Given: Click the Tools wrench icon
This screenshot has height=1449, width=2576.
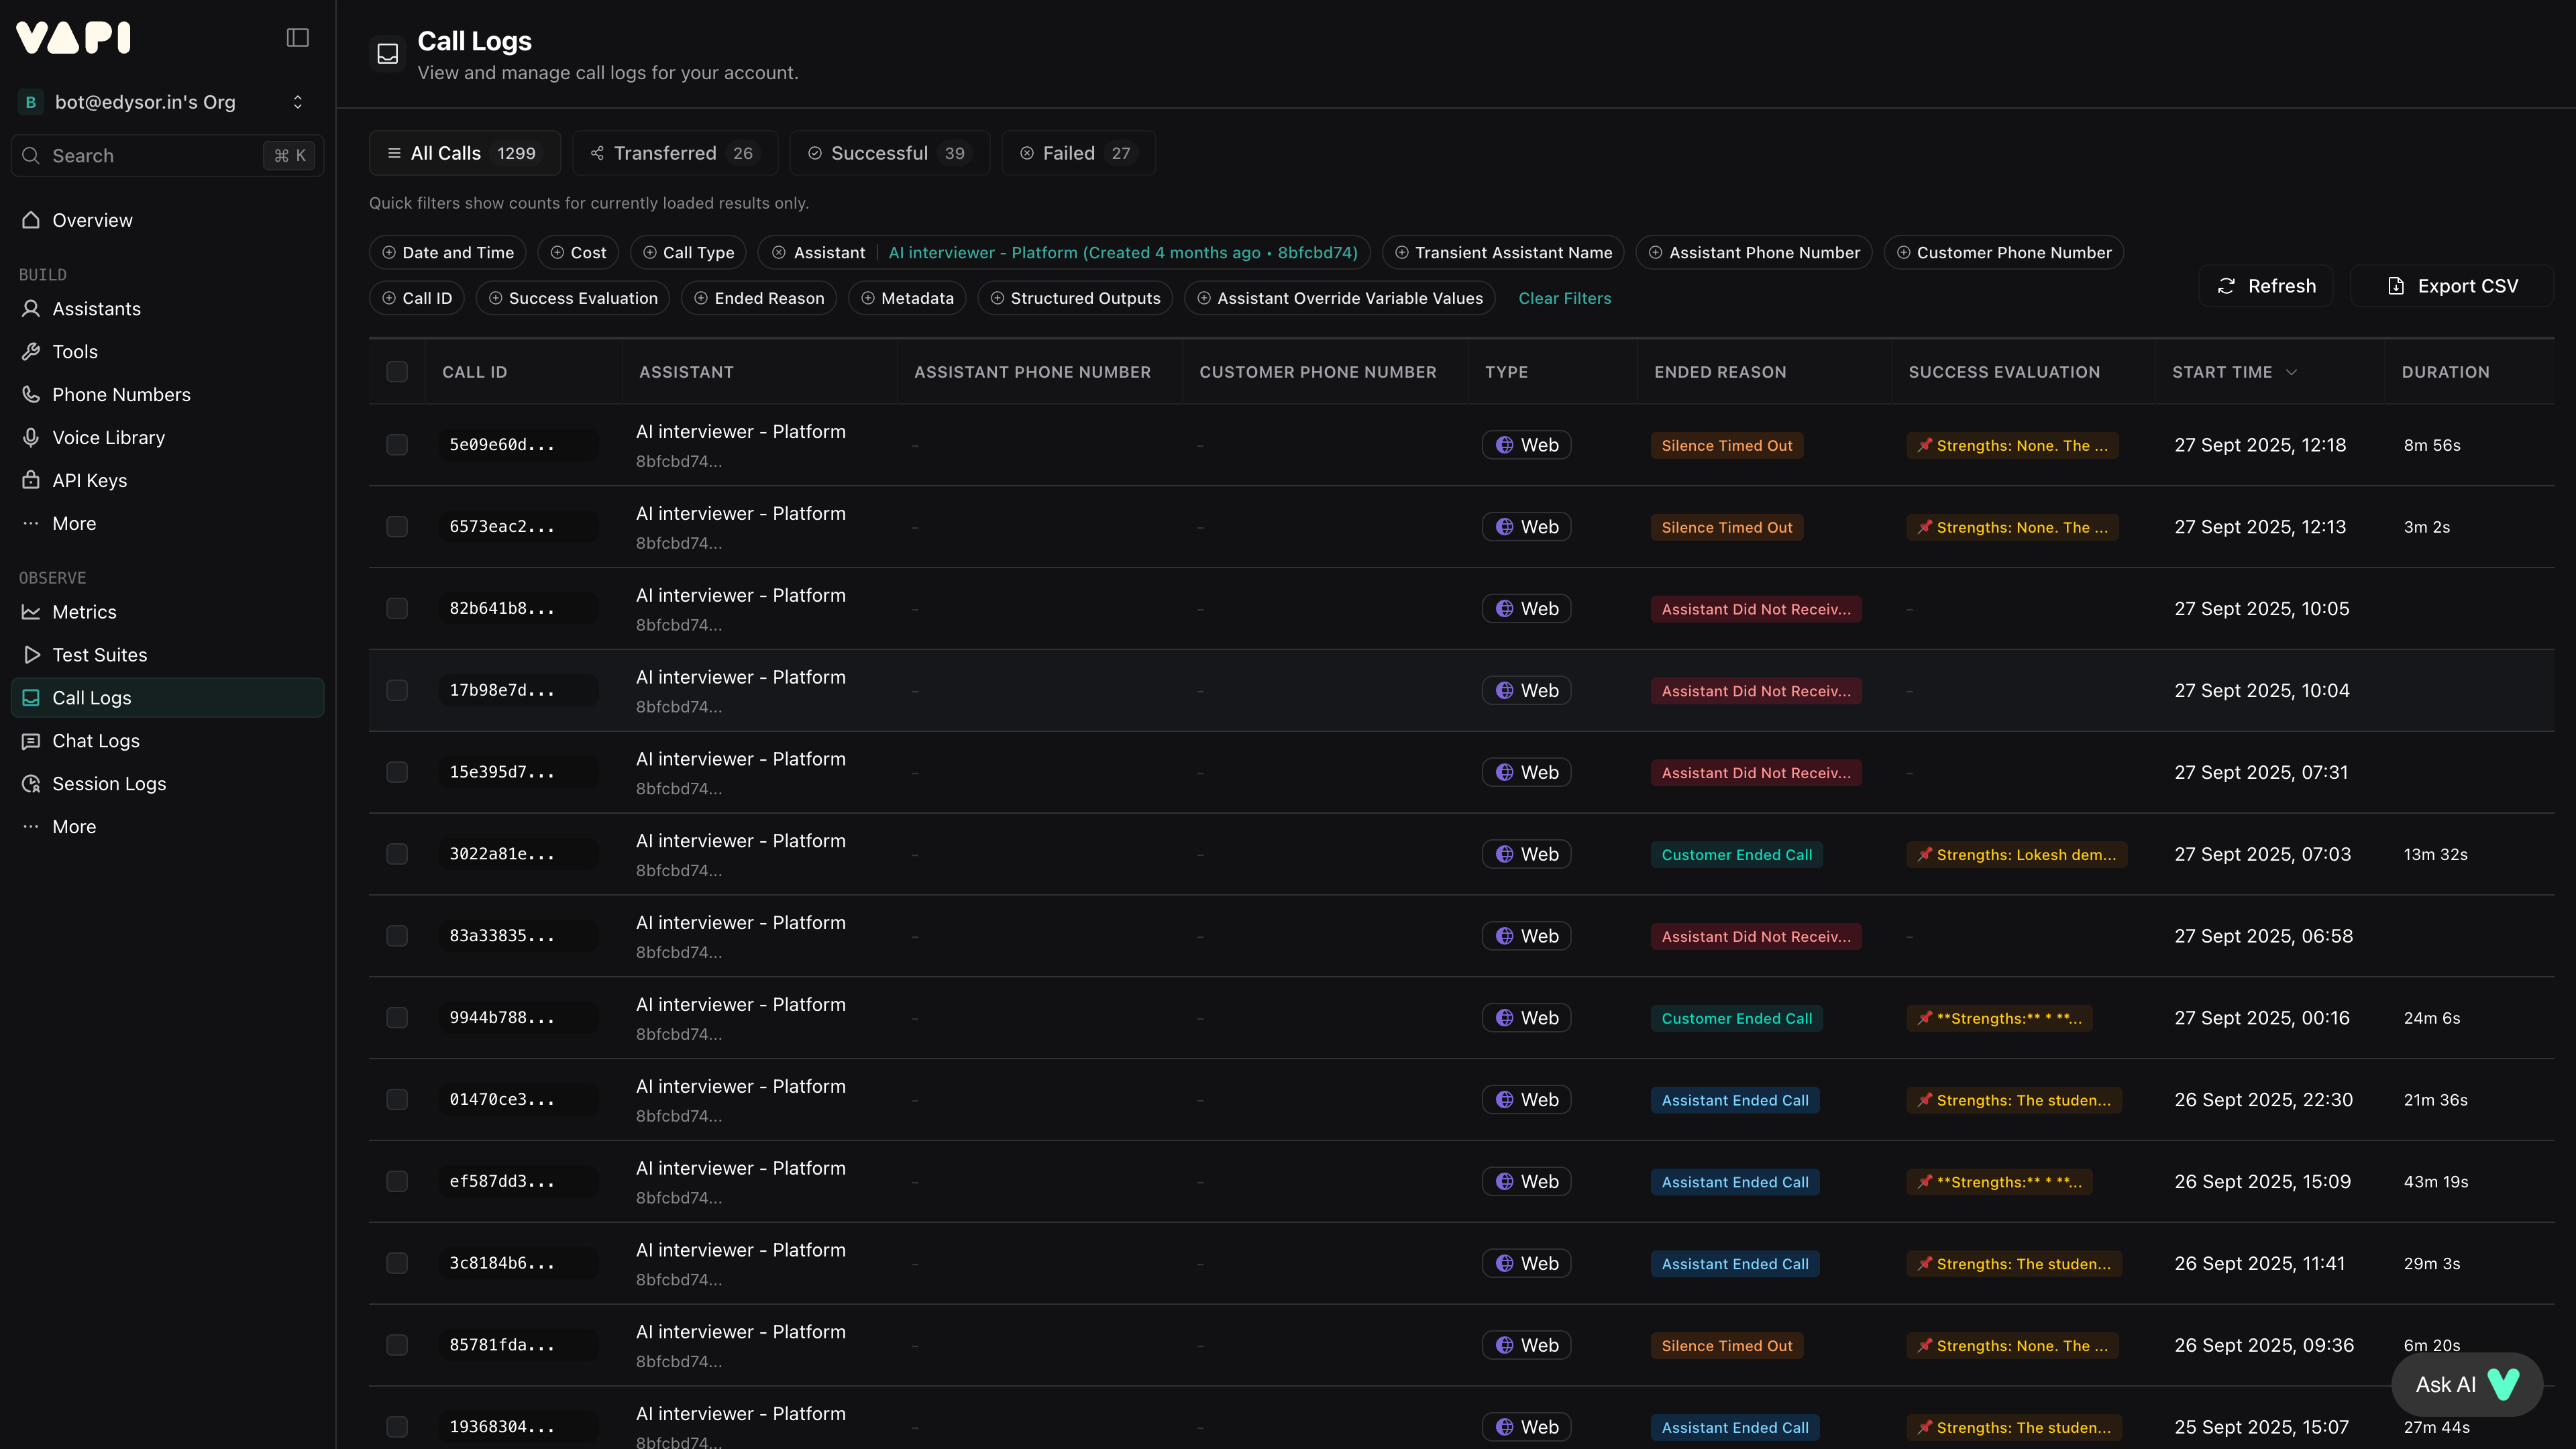Looking at the screenshot, I should (x=31, y=352).
